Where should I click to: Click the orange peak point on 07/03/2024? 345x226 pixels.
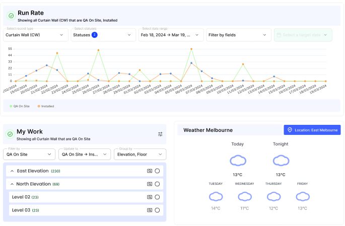coord(191,49)
